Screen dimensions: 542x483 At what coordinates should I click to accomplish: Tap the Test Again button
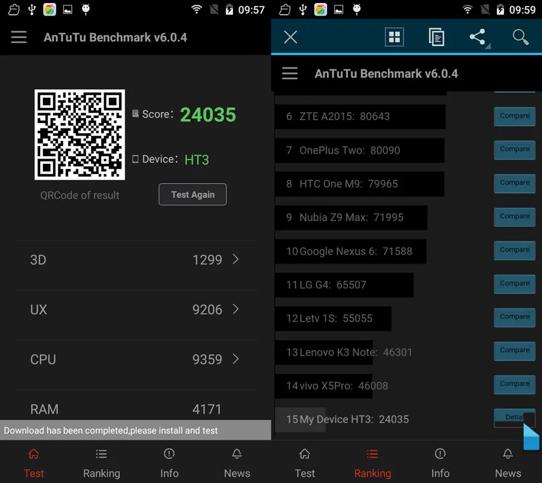coord(193,194)
